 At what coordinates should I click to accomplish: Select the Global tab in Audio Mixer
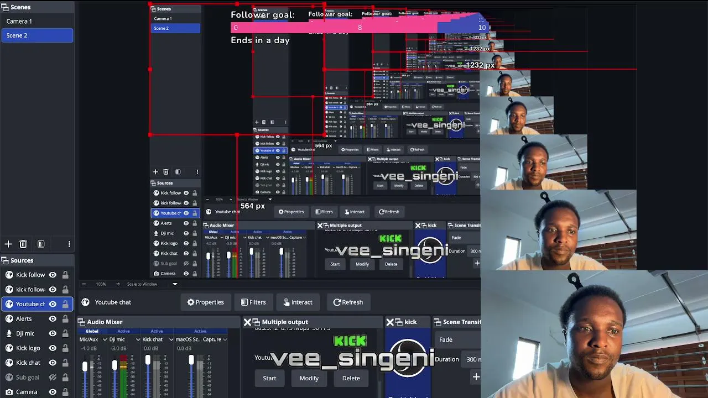pos(92,331)
